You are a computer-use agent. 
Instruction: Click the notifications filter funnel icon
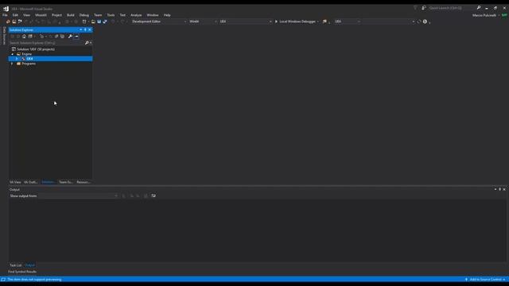[415, 8]
